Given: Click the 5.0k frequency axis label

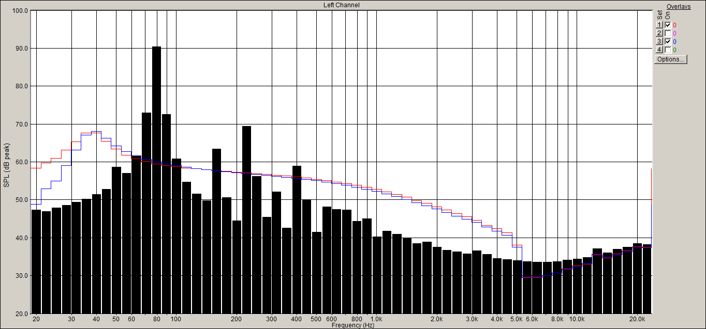Looking at the screenshot, I should coord(517,319).
